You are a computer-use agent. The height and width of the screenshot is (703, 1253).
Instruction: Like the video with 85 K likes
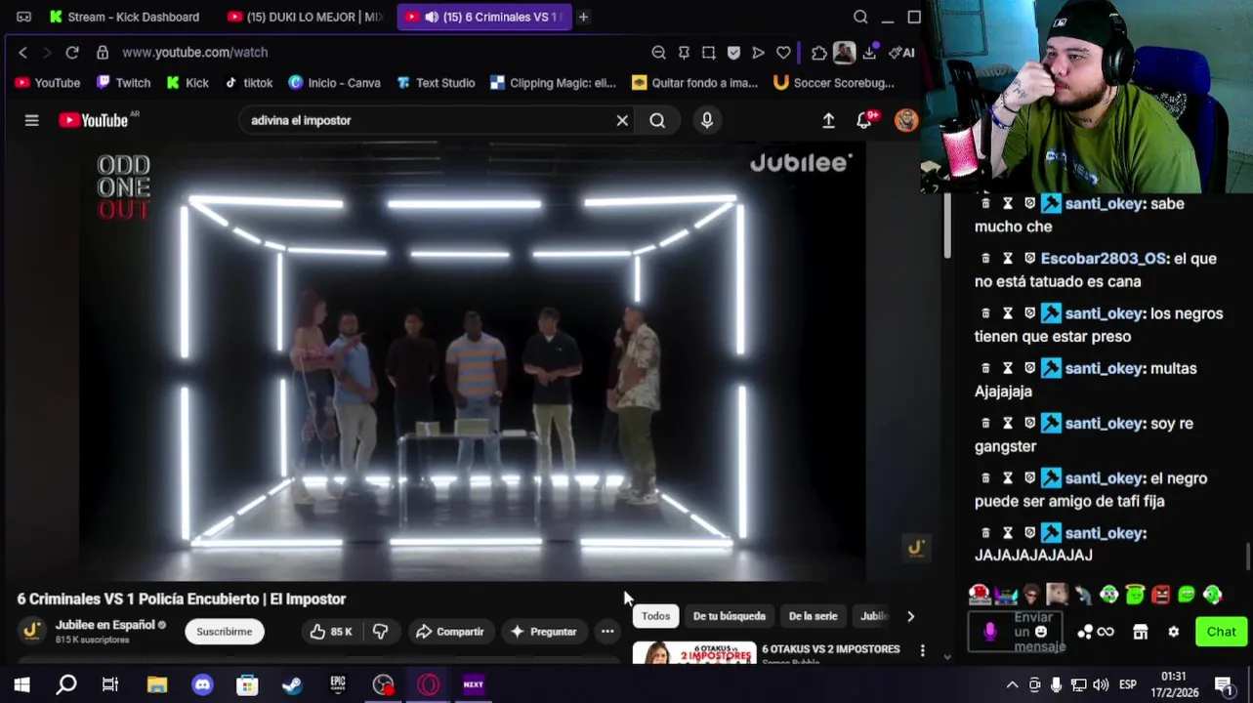[x=331, y=632]
